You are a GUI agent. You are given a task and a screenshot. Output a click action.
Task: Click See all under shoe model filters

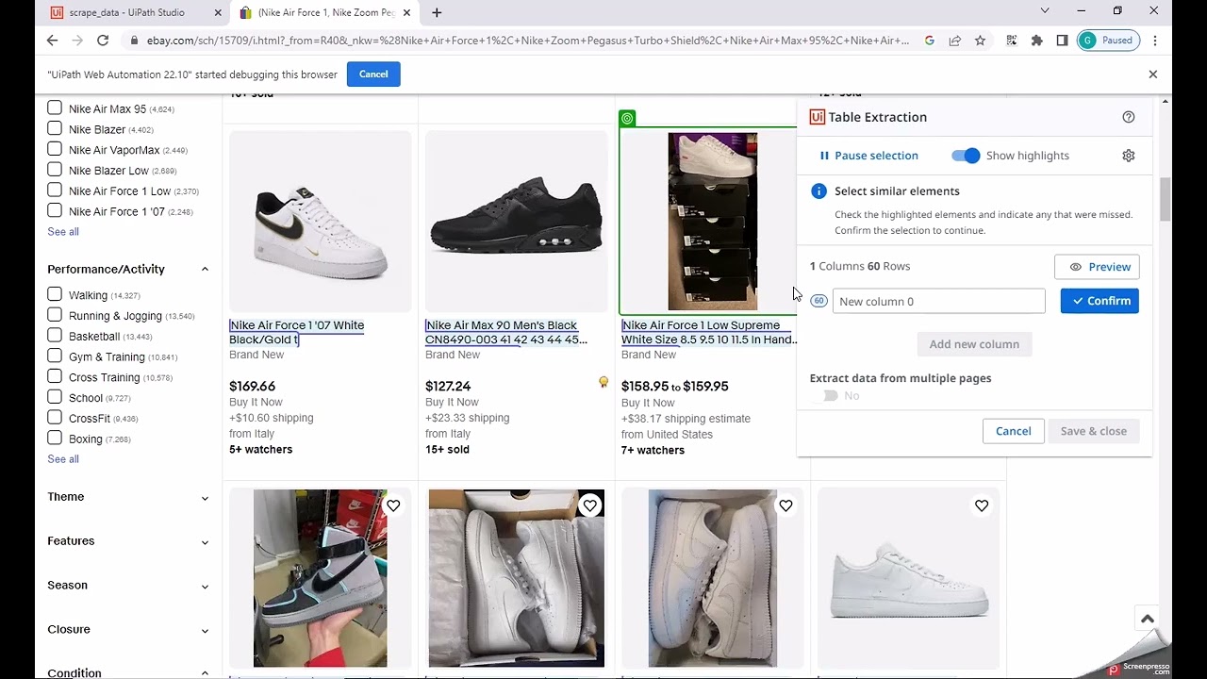click(x=63, y=232)
